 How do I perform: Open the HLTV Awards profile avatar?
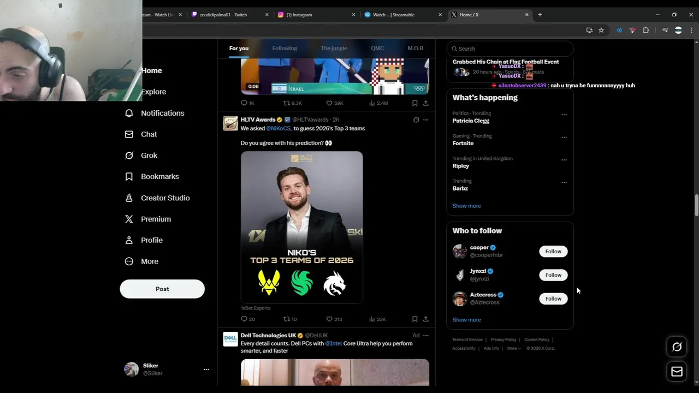click(230, 123)
